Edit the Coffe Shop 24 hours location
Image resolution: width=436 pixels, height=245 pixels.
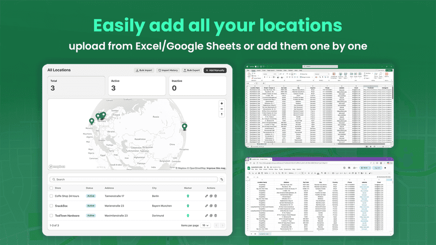206,196
